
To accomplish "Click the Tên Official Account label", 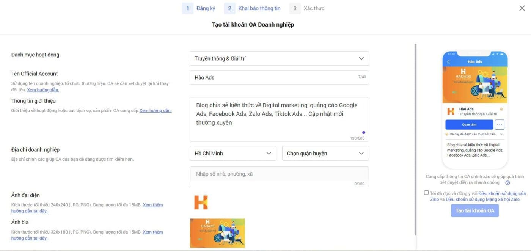I will click(35, 74).
